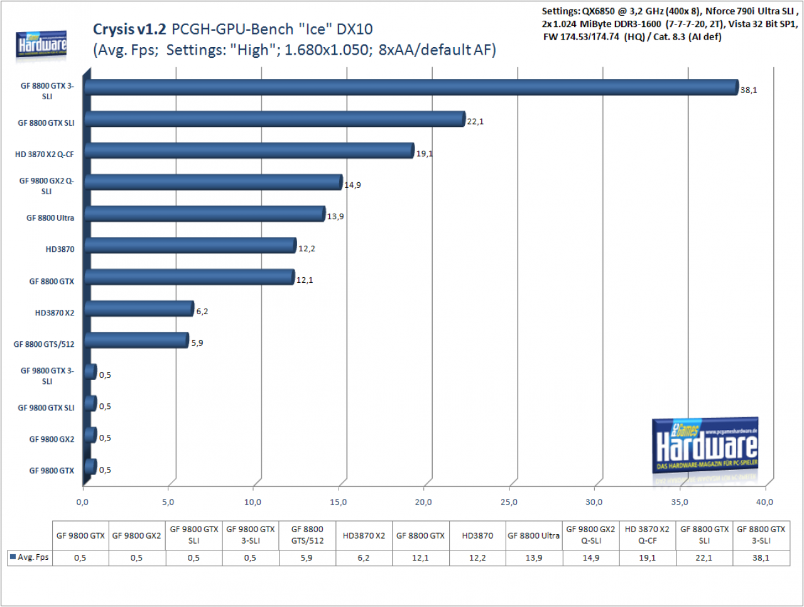Screen dimensions: 804x607
Task: Click table cell 0,5 under GF 9800 GTX 3-SLI column
Action: pyautogui.click(x=250, y=557)
